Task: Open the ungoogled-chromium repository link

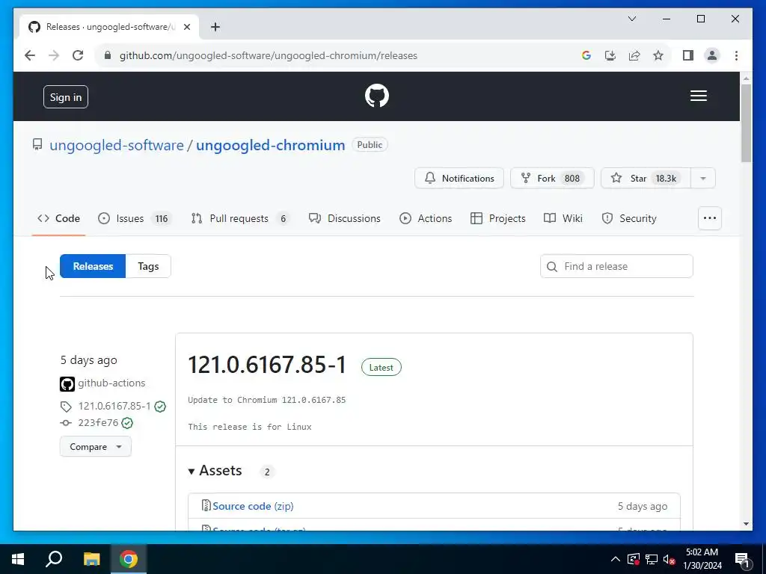Action: click(x=270, y=145)
